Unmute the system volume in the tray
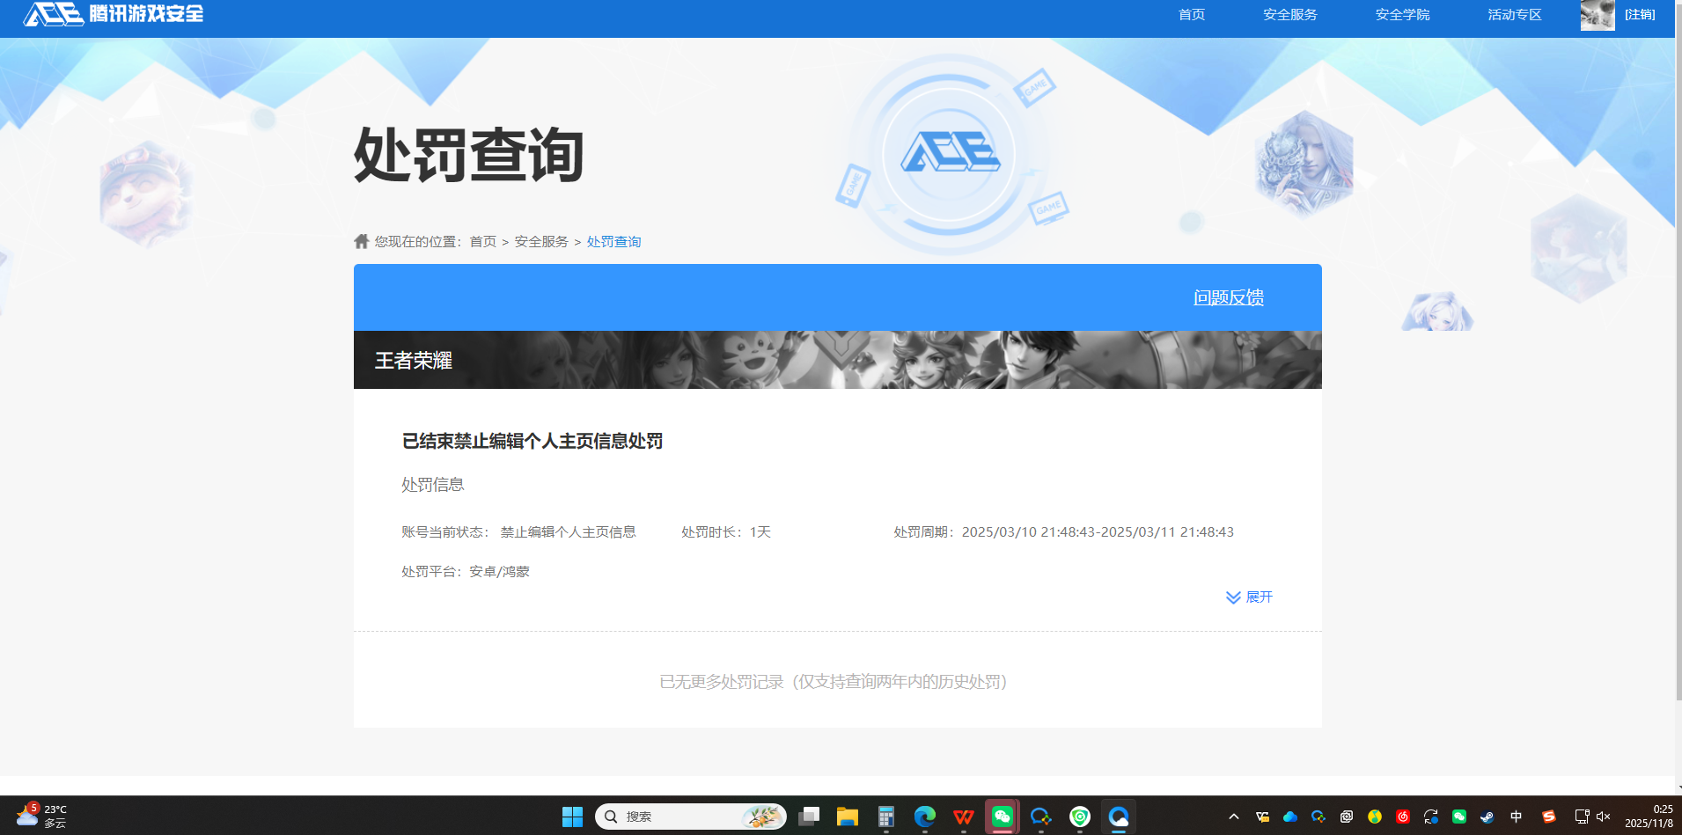Image resolution: width=1682 pixels, height=835 pixels. click(1605, 817)
